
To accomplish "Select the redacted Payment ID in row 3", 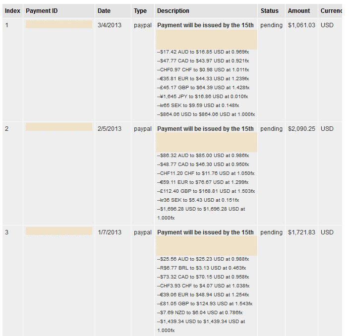I will click(58, 231).
